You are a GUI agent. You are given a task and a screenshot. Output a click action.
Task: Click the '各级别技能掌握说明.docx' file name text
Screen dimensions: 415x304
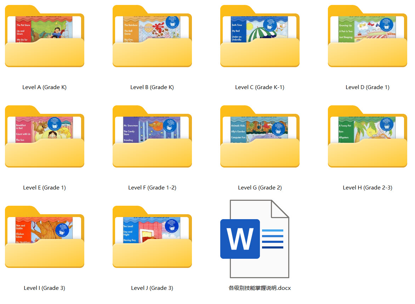[260, 288]
